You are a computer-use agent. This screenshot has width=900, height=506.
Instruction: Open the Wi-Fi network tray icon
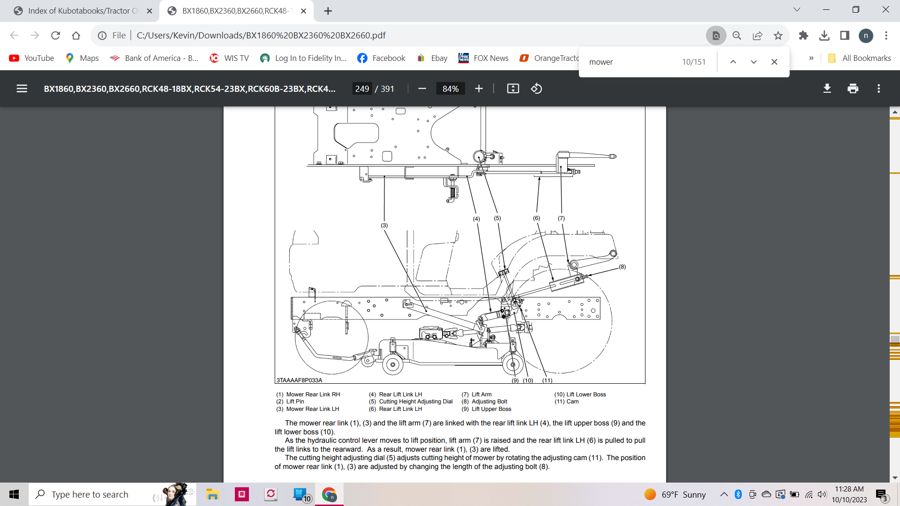pos(809,494)
